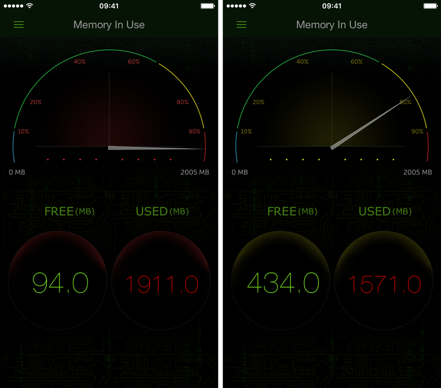Screen dimensions: 441x388
Task: Tap the red 80% gauge label
Action: coord(182,102)
